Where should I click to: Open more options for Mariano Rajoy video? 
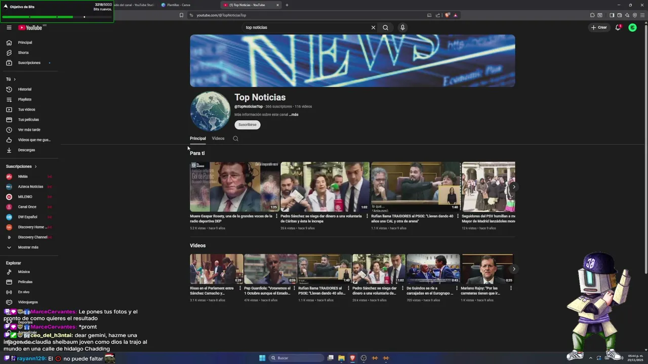click(x=511, y=288)
